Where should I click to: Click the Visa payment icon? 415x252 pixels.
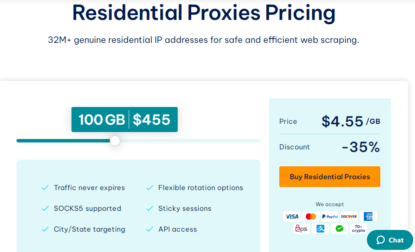292,216
